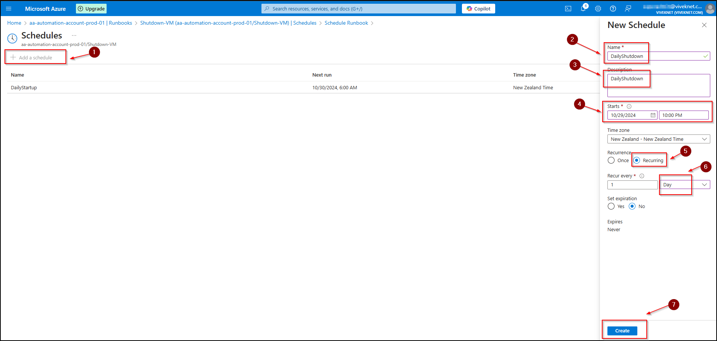Navigate to the Home breadcrumb

(x=14, y=23)
